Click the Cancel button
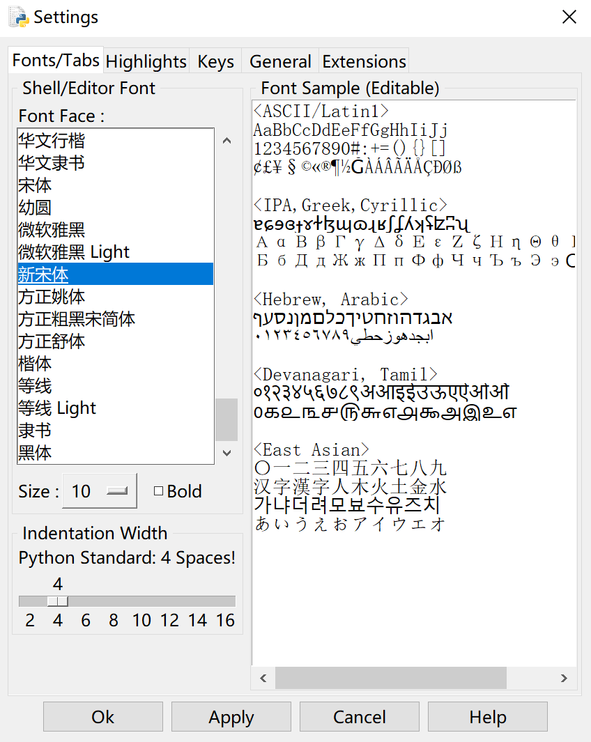This screenshot has width=591, height=742. coord(360,717)
